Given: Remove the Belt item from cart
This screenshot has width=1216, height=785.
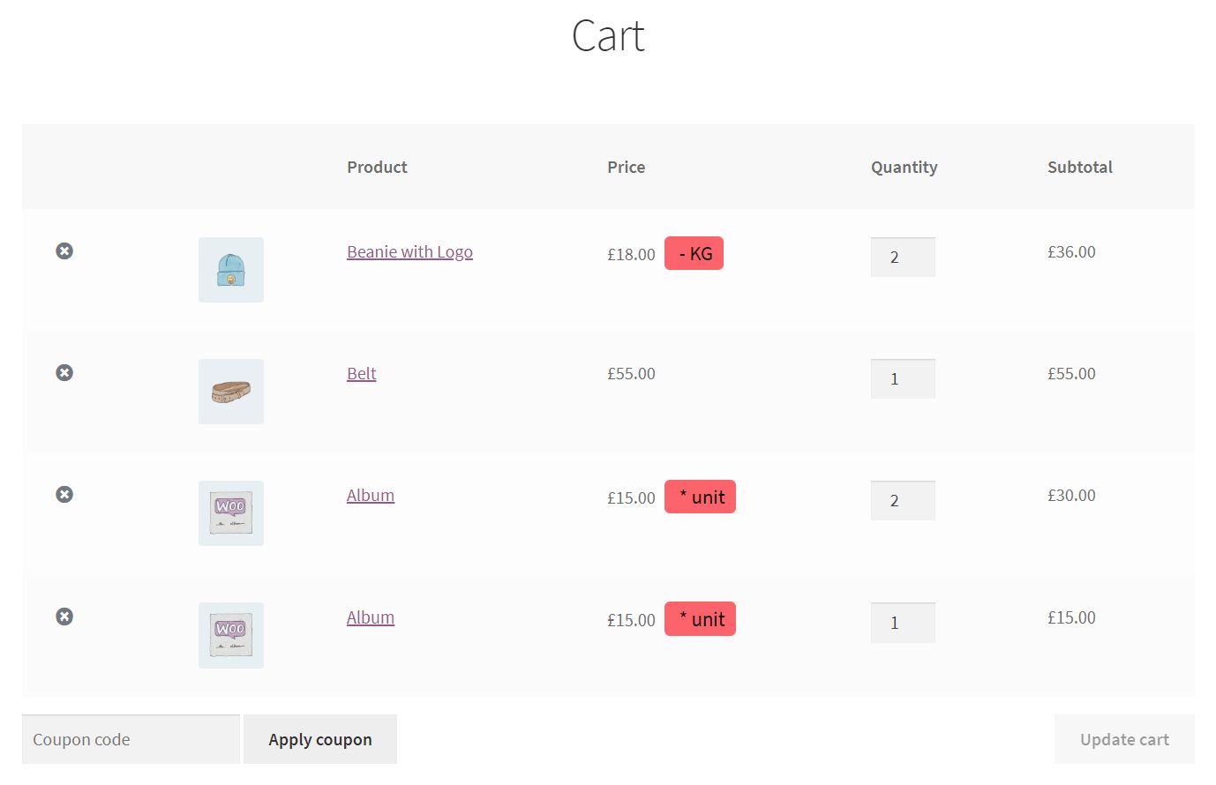Looking at the screenshot, I should pos(64,373).
